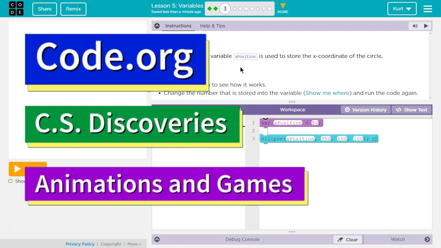Image resolution: width=441 pixels, height=248 pixels.
Task: Open the Code.org logo home link
Action: pos(16,9)
